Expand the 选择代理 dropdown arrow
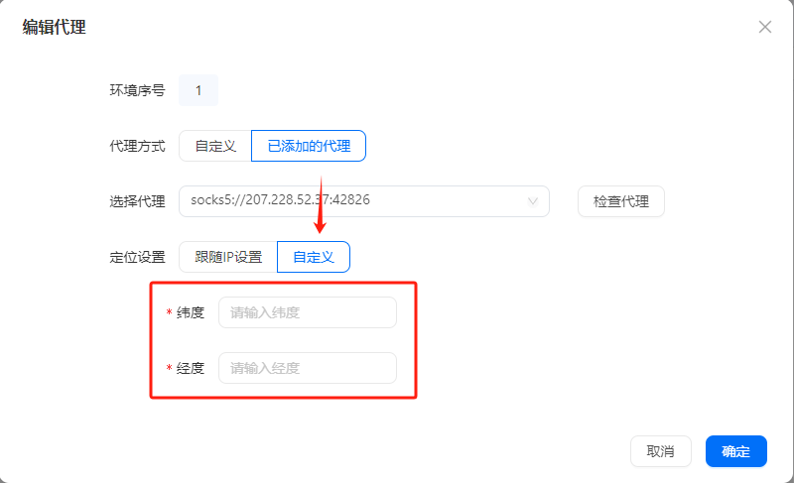 click(x=535, y=201)
